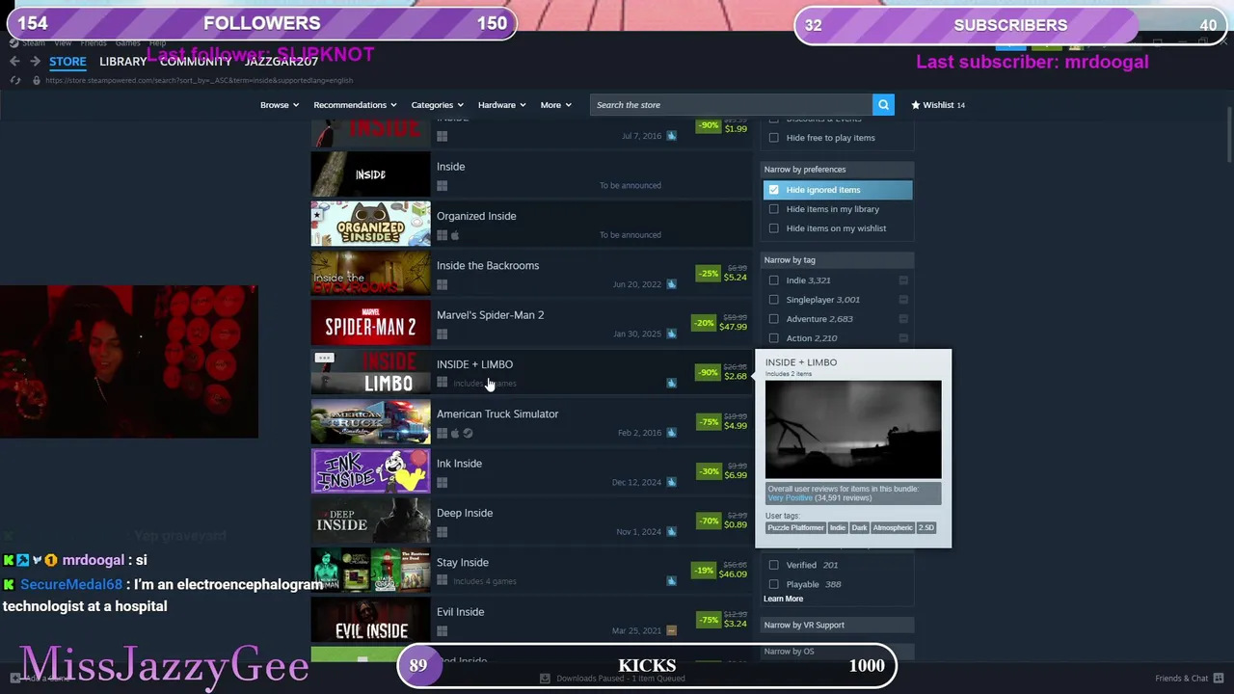1234x694 pixels.
Task: Click the mixed review icon for Evil Inside
Action: [x=671, y=630]
